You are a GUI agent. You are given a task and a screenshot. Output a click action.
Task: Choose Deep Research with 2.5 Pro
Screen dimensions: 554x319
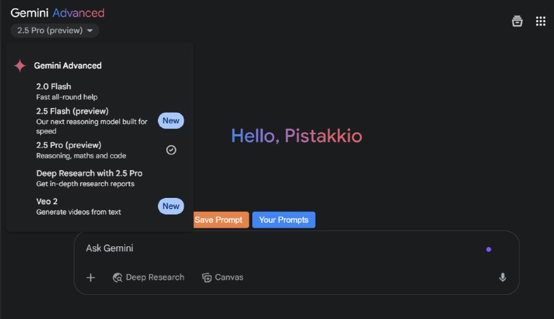pyautogui.click(x=99, y=179)
